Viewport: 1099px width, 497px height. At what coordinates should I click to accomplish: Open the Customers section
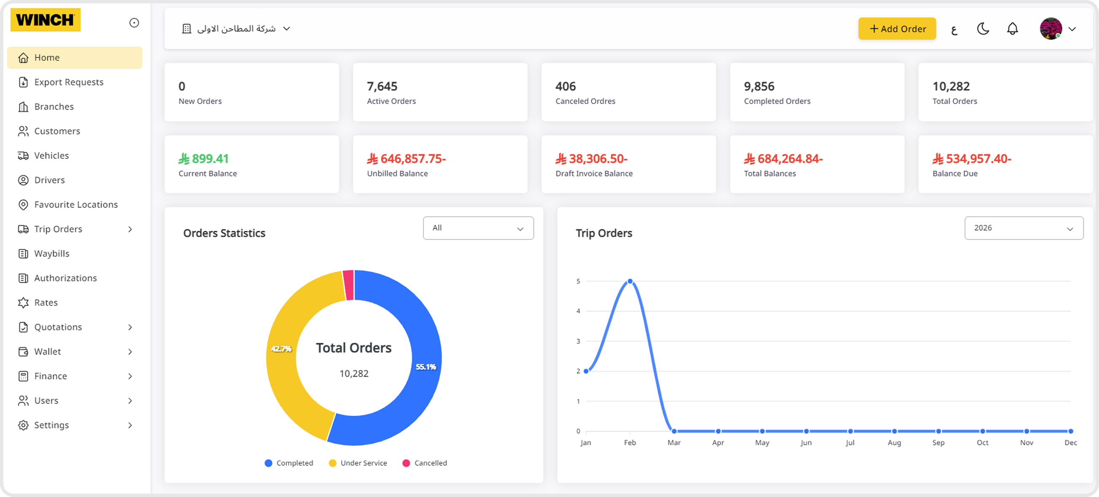click(57, 131)
